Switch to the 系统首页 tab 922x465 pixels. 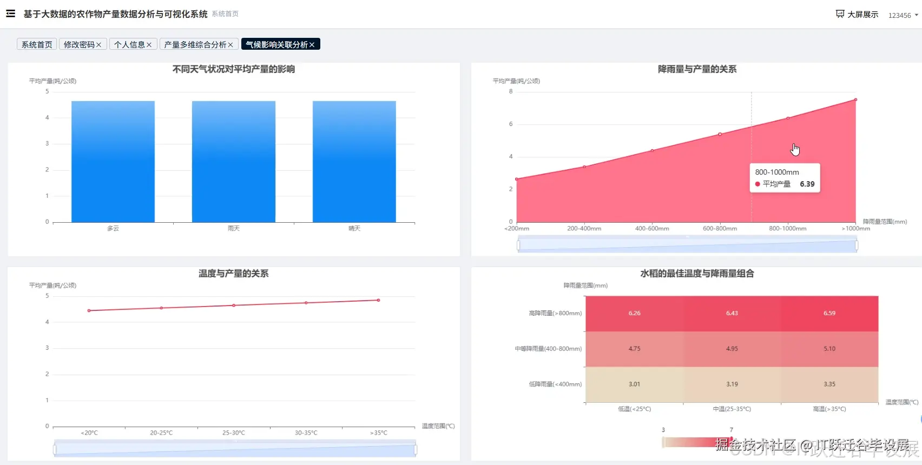click(37, 44)
